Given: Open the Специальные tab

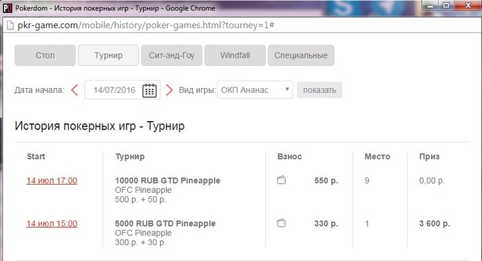Looking at the screenshot, I should [x=301, y=55].
